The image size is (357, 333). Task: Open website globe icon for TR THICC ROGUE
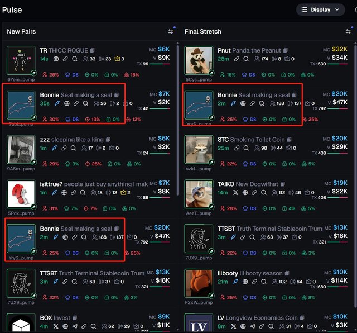point(56,59)
